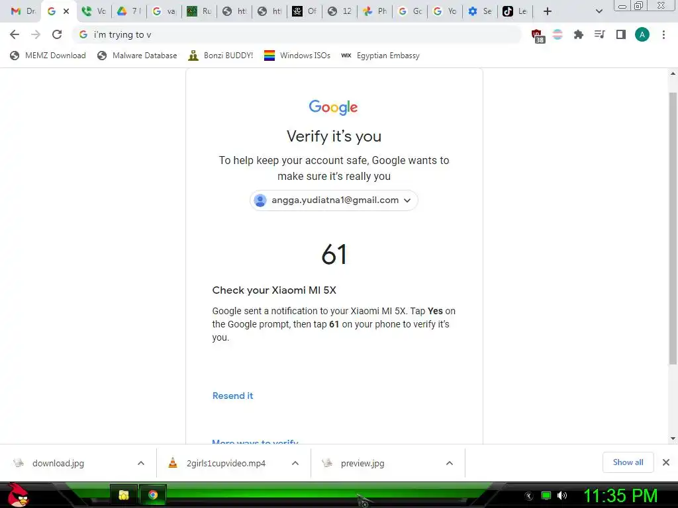The image size is (678, 508).
Task: Open the uBlock extension with badge 38
Action: 537,36
